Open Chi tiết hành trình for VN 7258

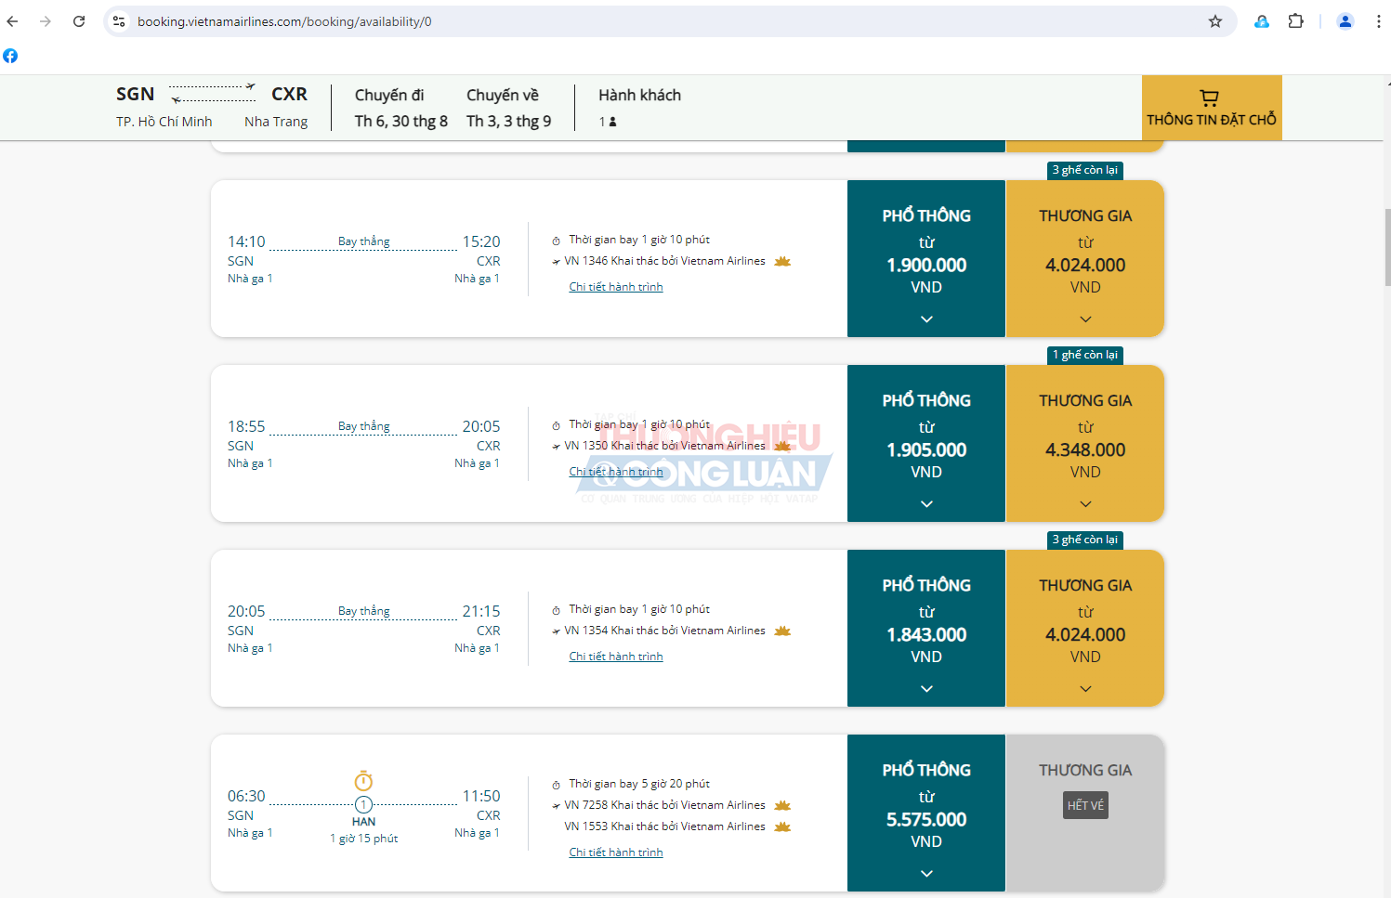pos(616,852)
